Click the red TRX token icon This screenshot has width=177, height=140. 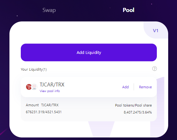tap(29, 87)
